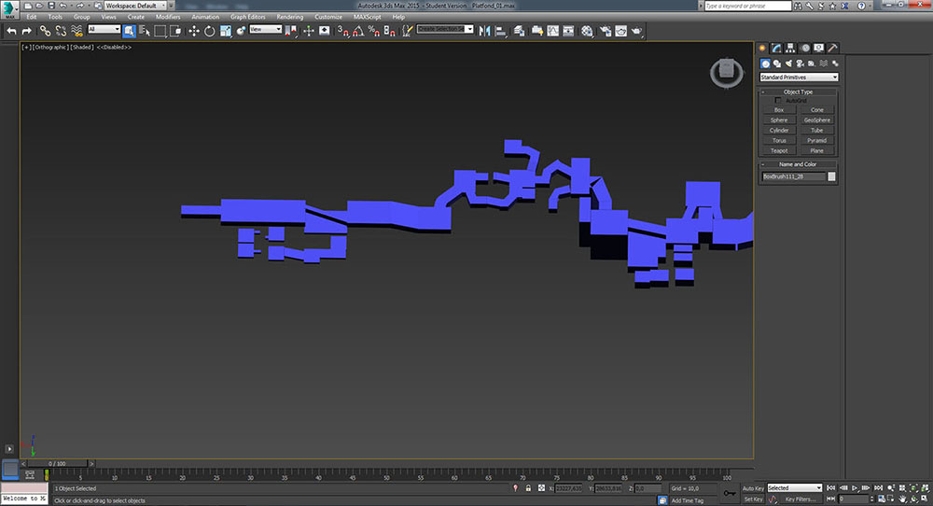The width and height of the screenshot is (933, 506).
Task: Click the Select Object tool icon
Action: tap(129, 31)
